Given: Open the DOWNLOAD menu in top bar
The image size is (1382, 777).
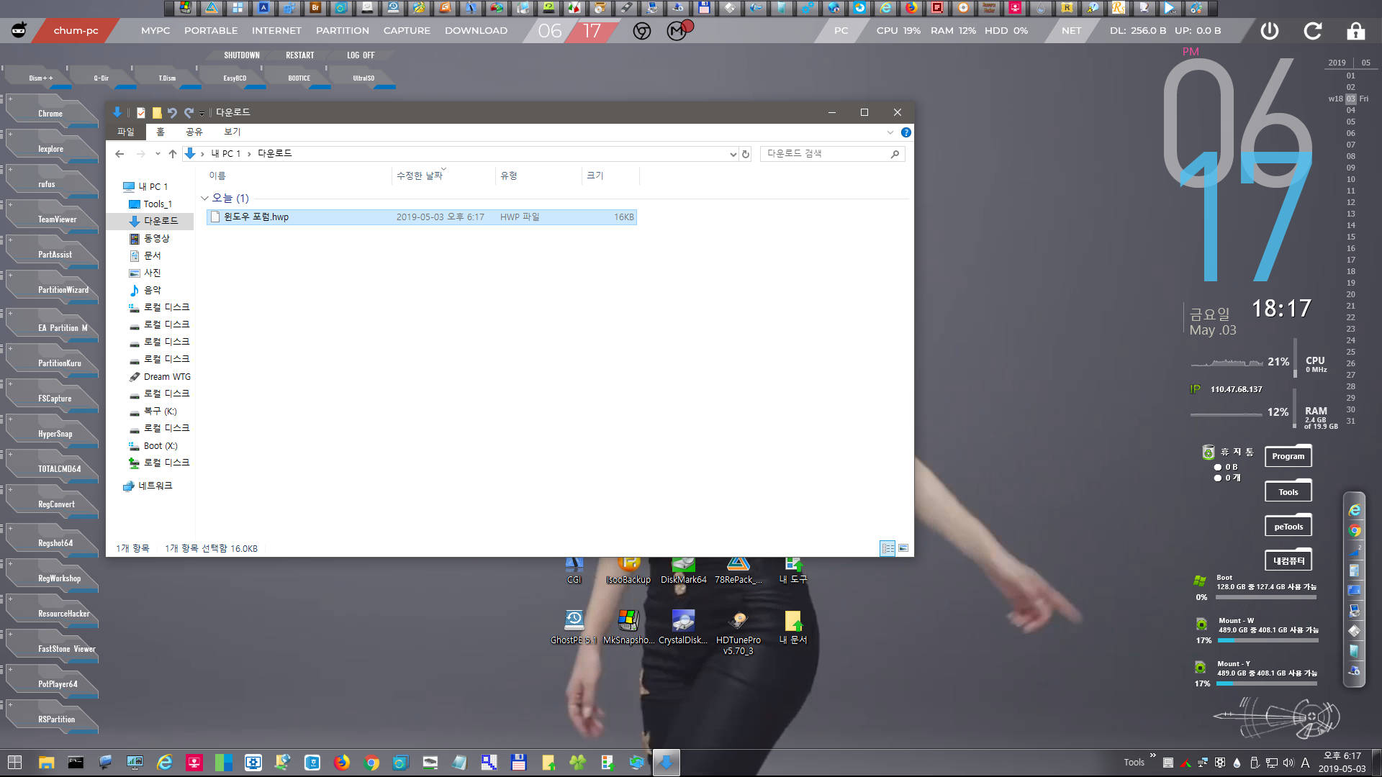Looking at the screenshot, I should click(x=476, y=31).
